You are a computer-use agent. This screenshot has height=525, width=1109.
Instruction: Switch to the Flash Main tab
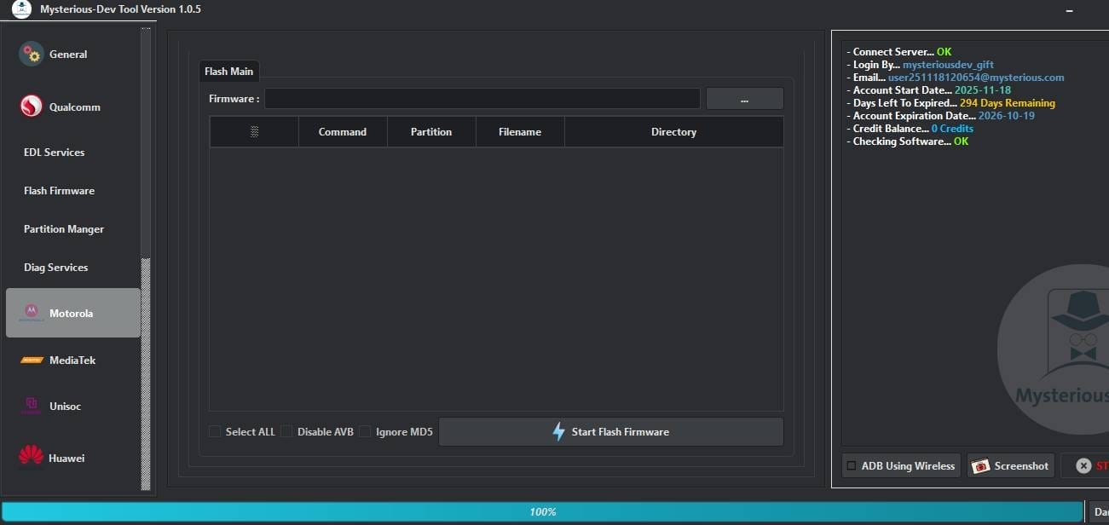point(228,71)
